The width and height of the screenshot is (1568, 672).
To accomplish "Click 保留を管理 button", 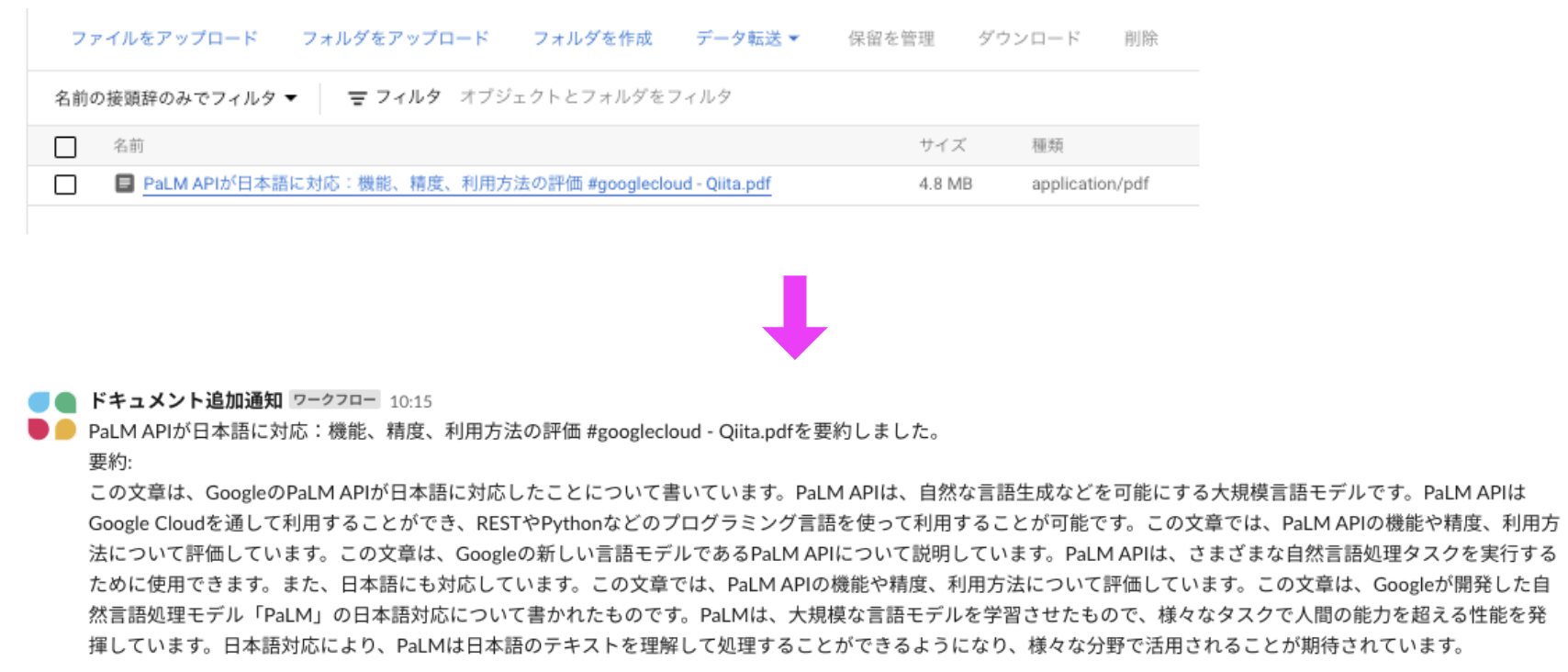I will [891, 39].
